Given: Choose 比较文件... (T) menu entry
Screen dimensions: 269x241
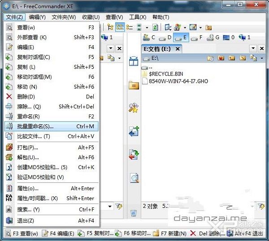Looking at the screenshot, I should [x=52, y=136].
